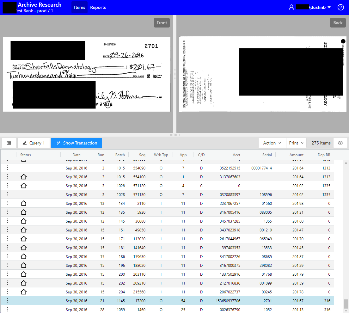The width and height of the screenshot is (349, 313).
Task: Click the help question mark icon
Action: pos(340,7)
